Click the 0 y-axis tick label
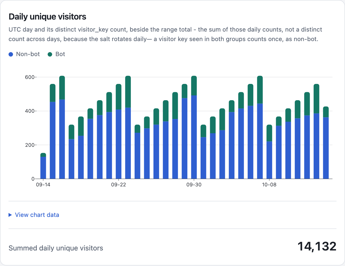Image resolution: width=345 pixels, height=266 pixels. (x=33, y=179)
